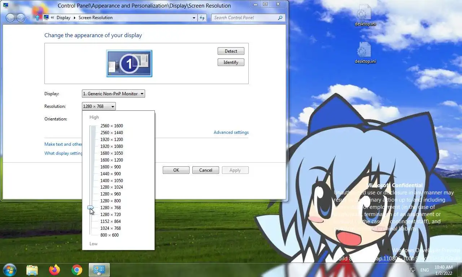This screenshot has width=462, height=277.
Task: Open Make text and other items link
Action: tap(63, 144)
